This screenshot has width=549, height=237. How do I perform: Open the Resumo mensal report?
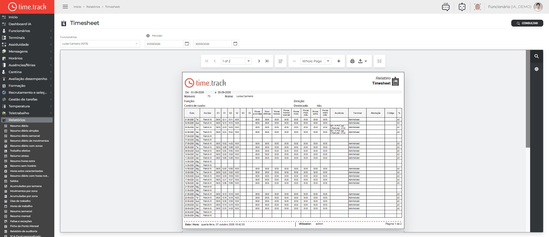pos(20,216)
